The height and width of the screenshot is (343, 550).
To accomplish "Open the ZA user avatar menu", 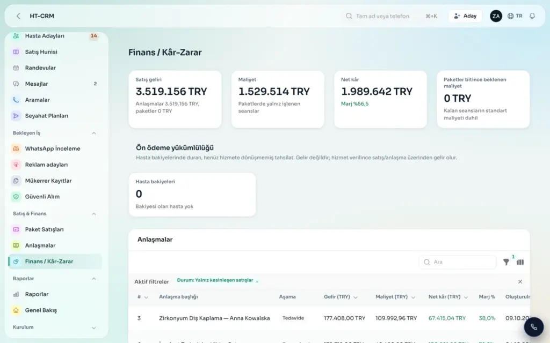I will point(496,16).
